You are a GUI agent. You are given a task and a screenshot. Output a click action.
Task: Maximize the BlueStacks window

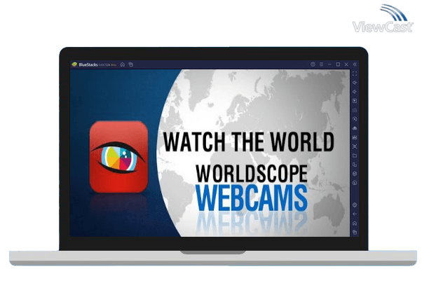338,64
